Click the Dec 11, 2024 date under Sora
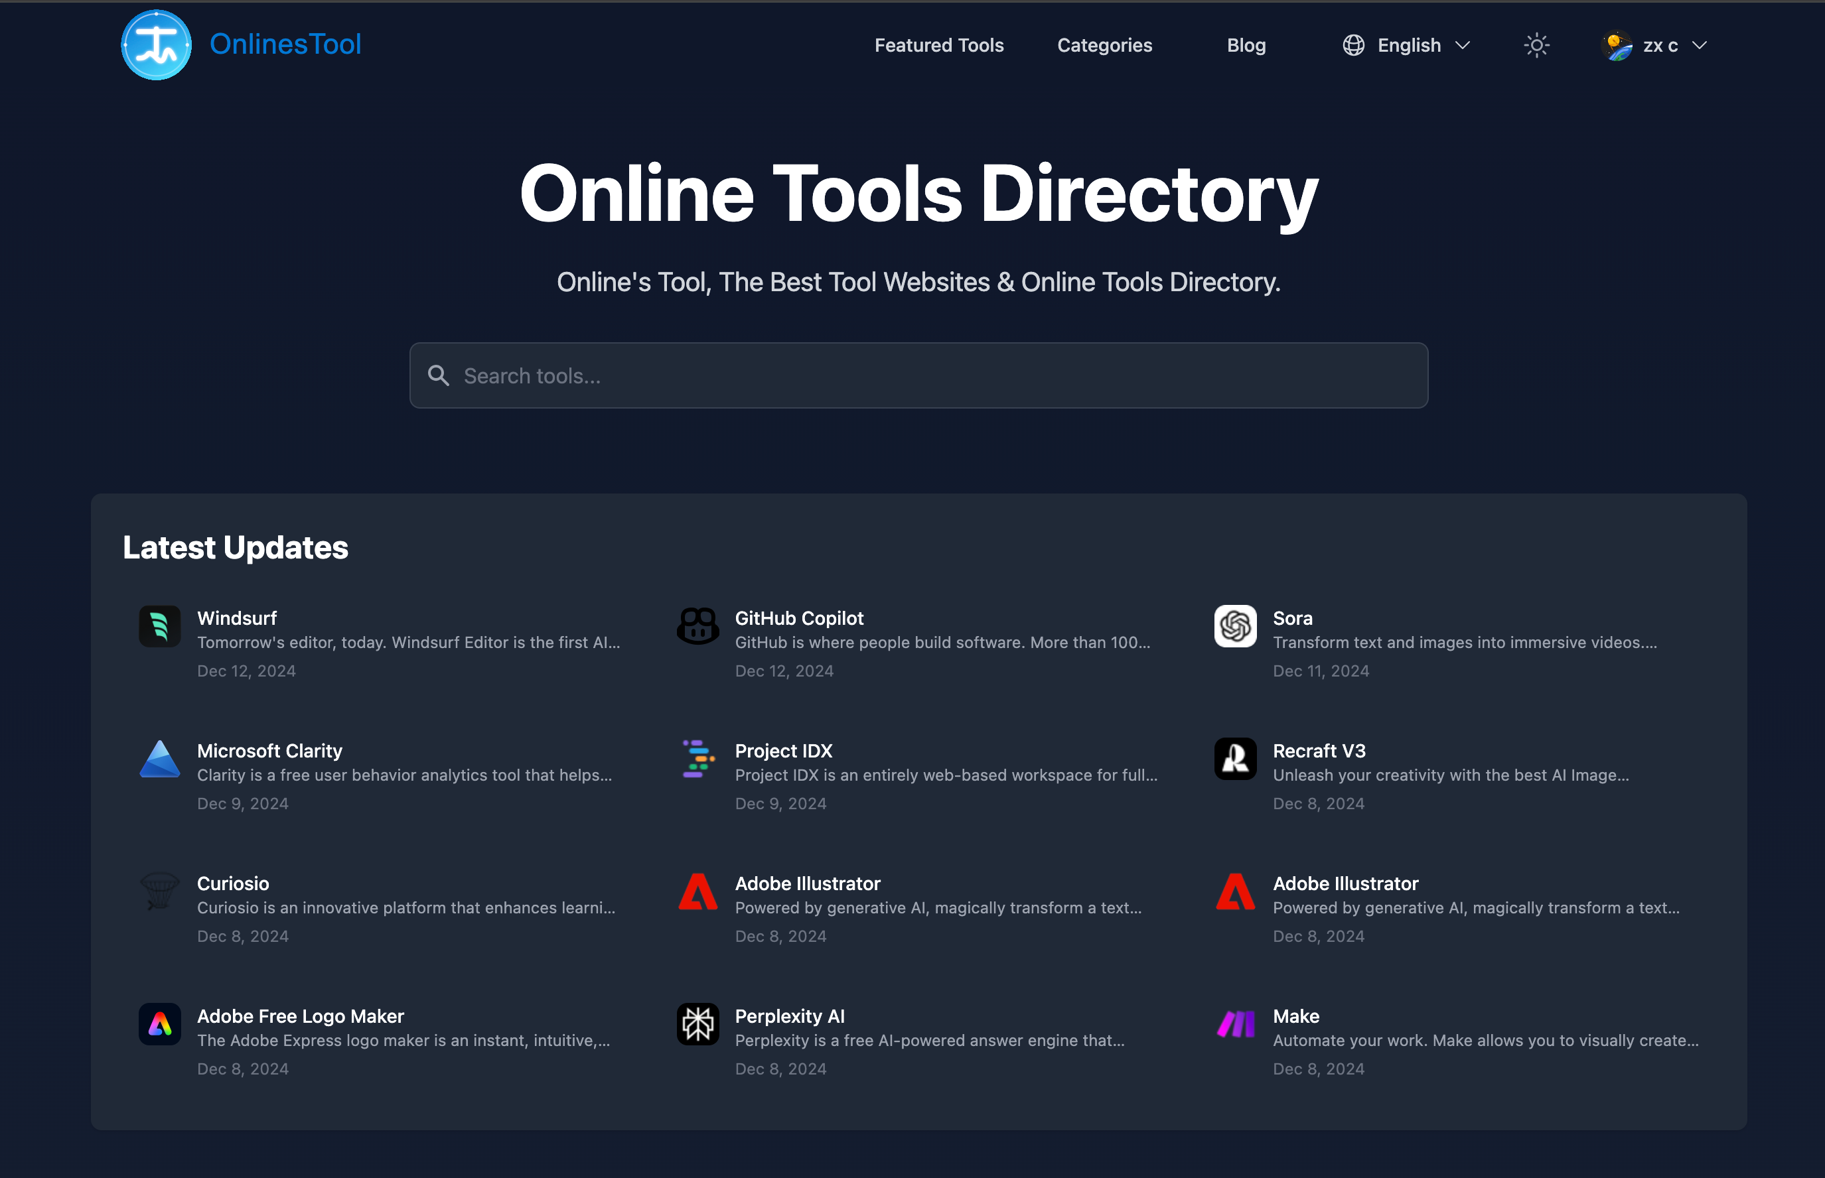Image resolution: width=1825 pixels, height=1178 pixels. point(1321,671)
